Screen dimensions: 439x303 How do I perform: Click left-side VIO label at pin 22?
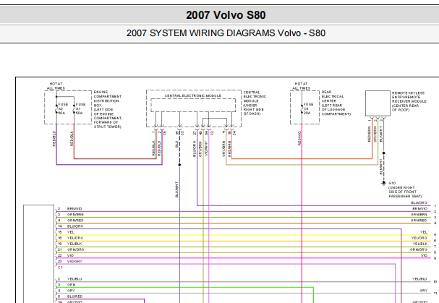click(70, 256)
